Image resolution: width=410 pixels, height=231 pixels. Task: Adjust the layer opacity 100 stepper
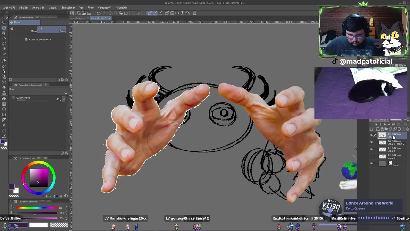tap(408, 120)
